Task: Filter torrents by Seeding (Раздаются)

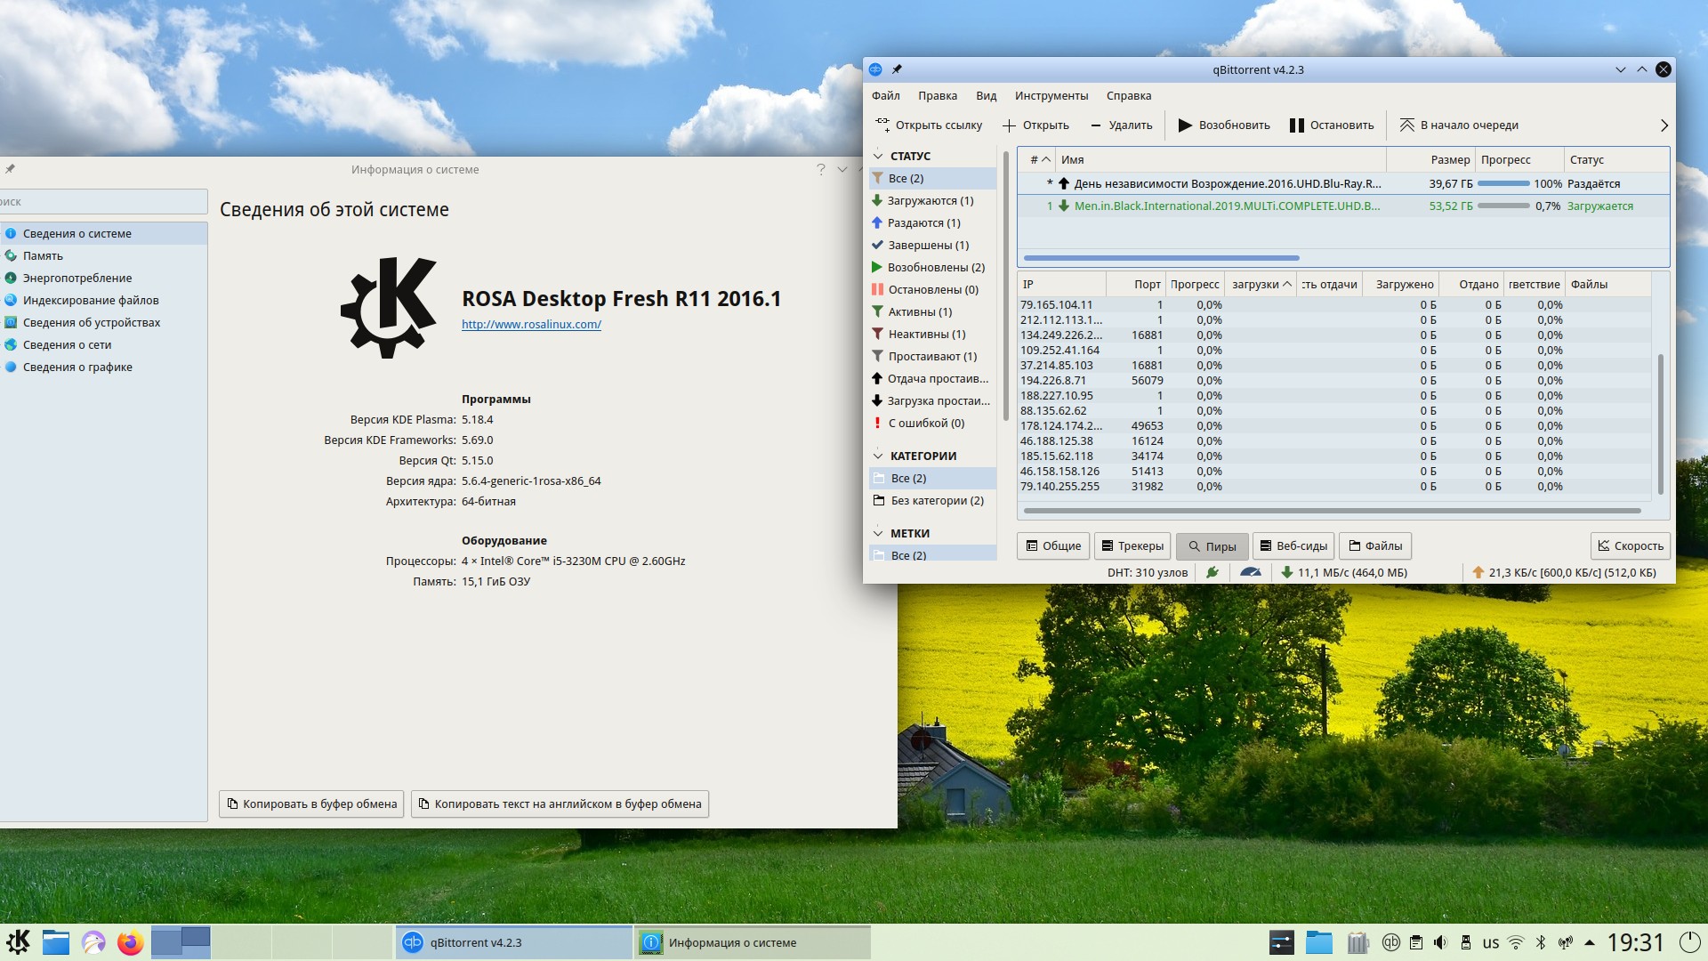Action: [x=923, y=223]
